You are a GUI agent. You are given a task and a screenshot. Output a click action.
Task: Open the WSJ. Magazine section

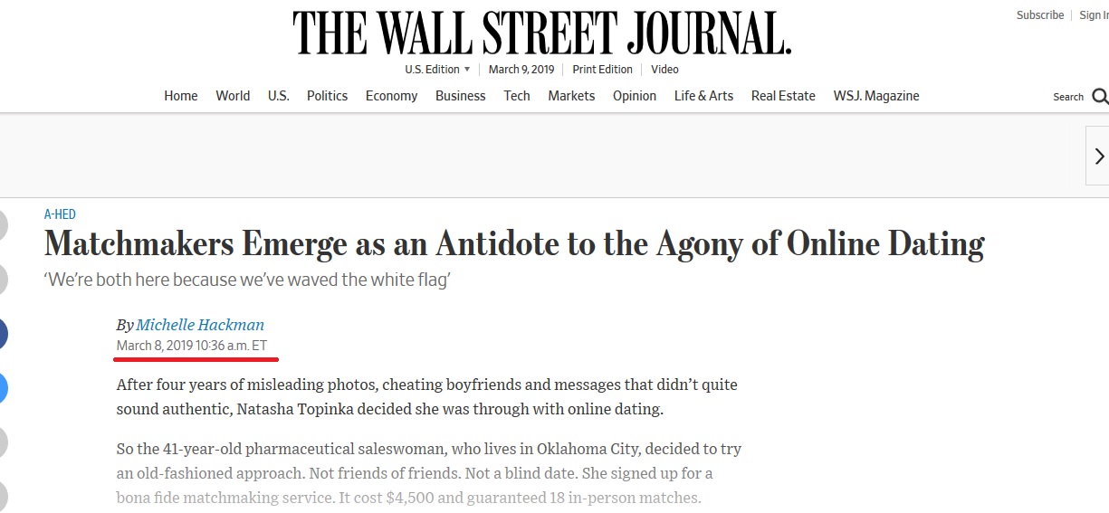(x=875, y=96)
